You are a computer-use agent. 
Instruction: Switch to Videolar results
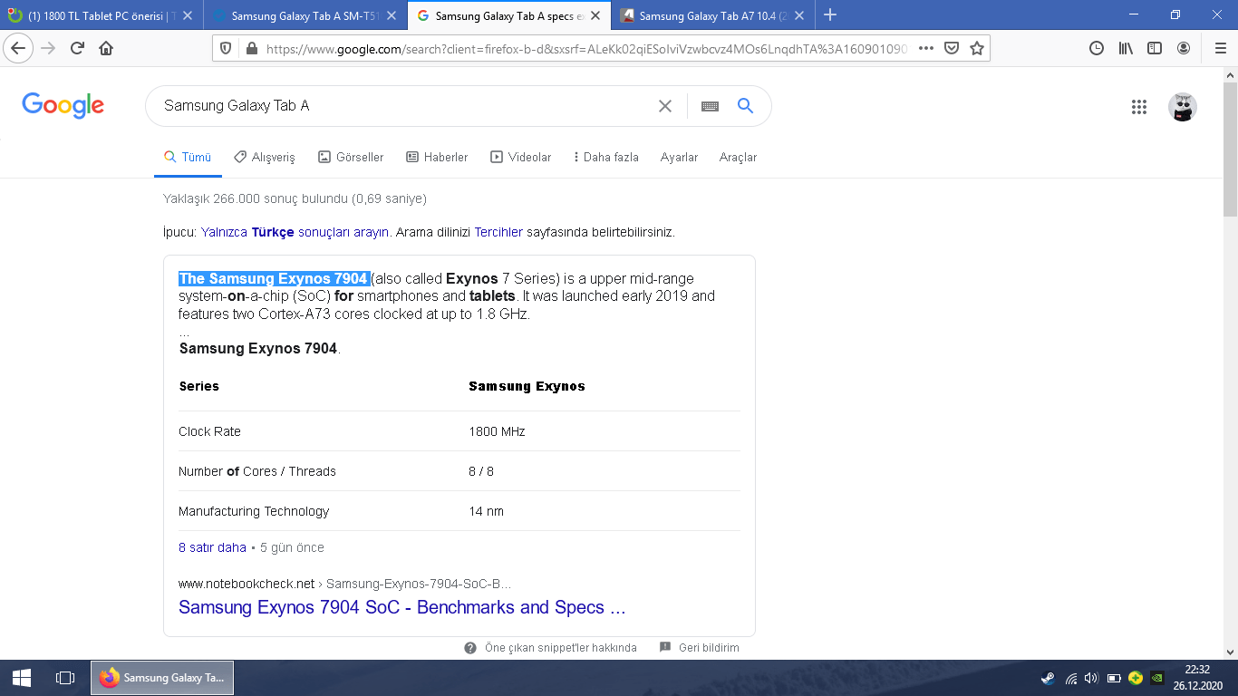[x=521, y=157]
